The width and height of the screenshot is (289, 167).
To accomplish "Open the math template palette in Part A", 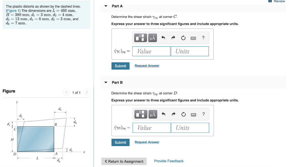I will point(140,38).
